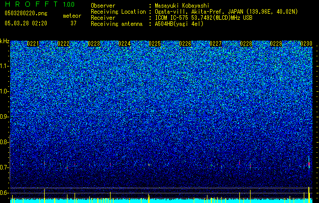319x203 pixels.
Task: Click the 0.8 kHz axis tick label
Action: (4, 142)
